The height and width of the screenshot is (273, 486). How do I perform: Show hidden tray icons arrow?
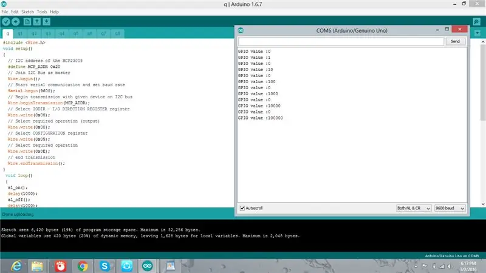416,266
